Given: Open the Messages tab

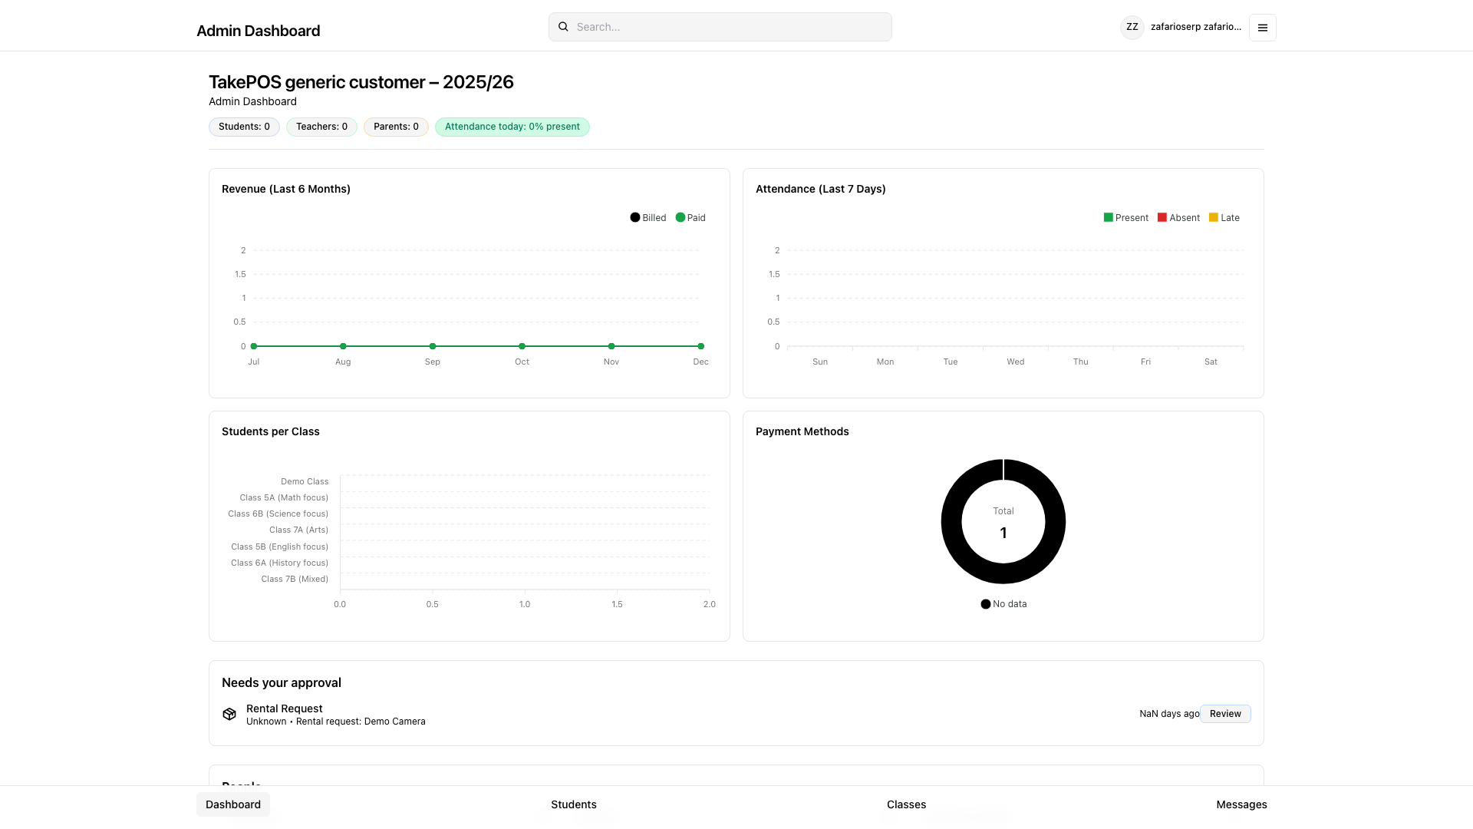Looking at the screenshot, I should [1241, 804].
